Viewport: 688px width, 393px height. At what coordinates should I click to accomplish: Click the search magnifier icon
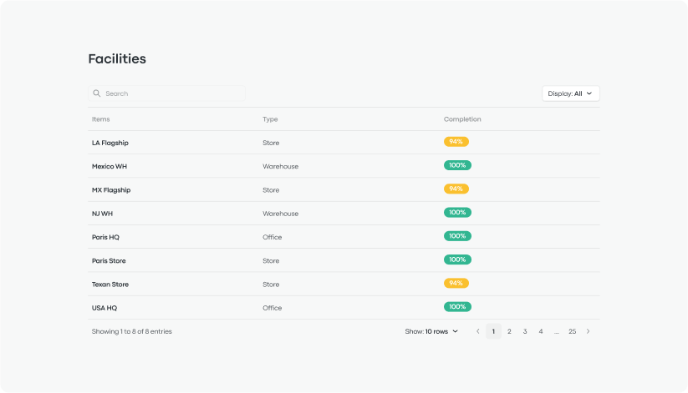97,93
